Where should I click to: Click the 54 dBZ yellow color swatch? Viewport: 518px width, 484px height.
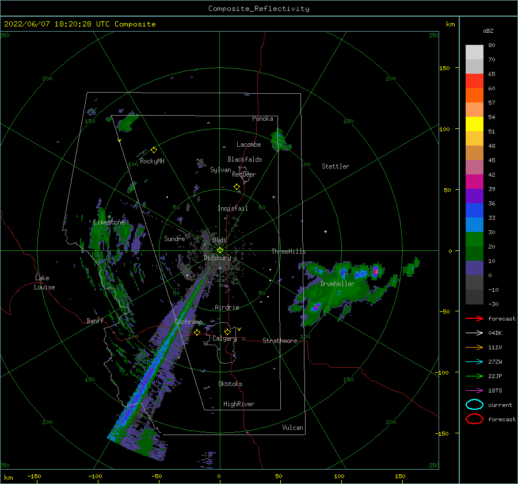point(474,124)
